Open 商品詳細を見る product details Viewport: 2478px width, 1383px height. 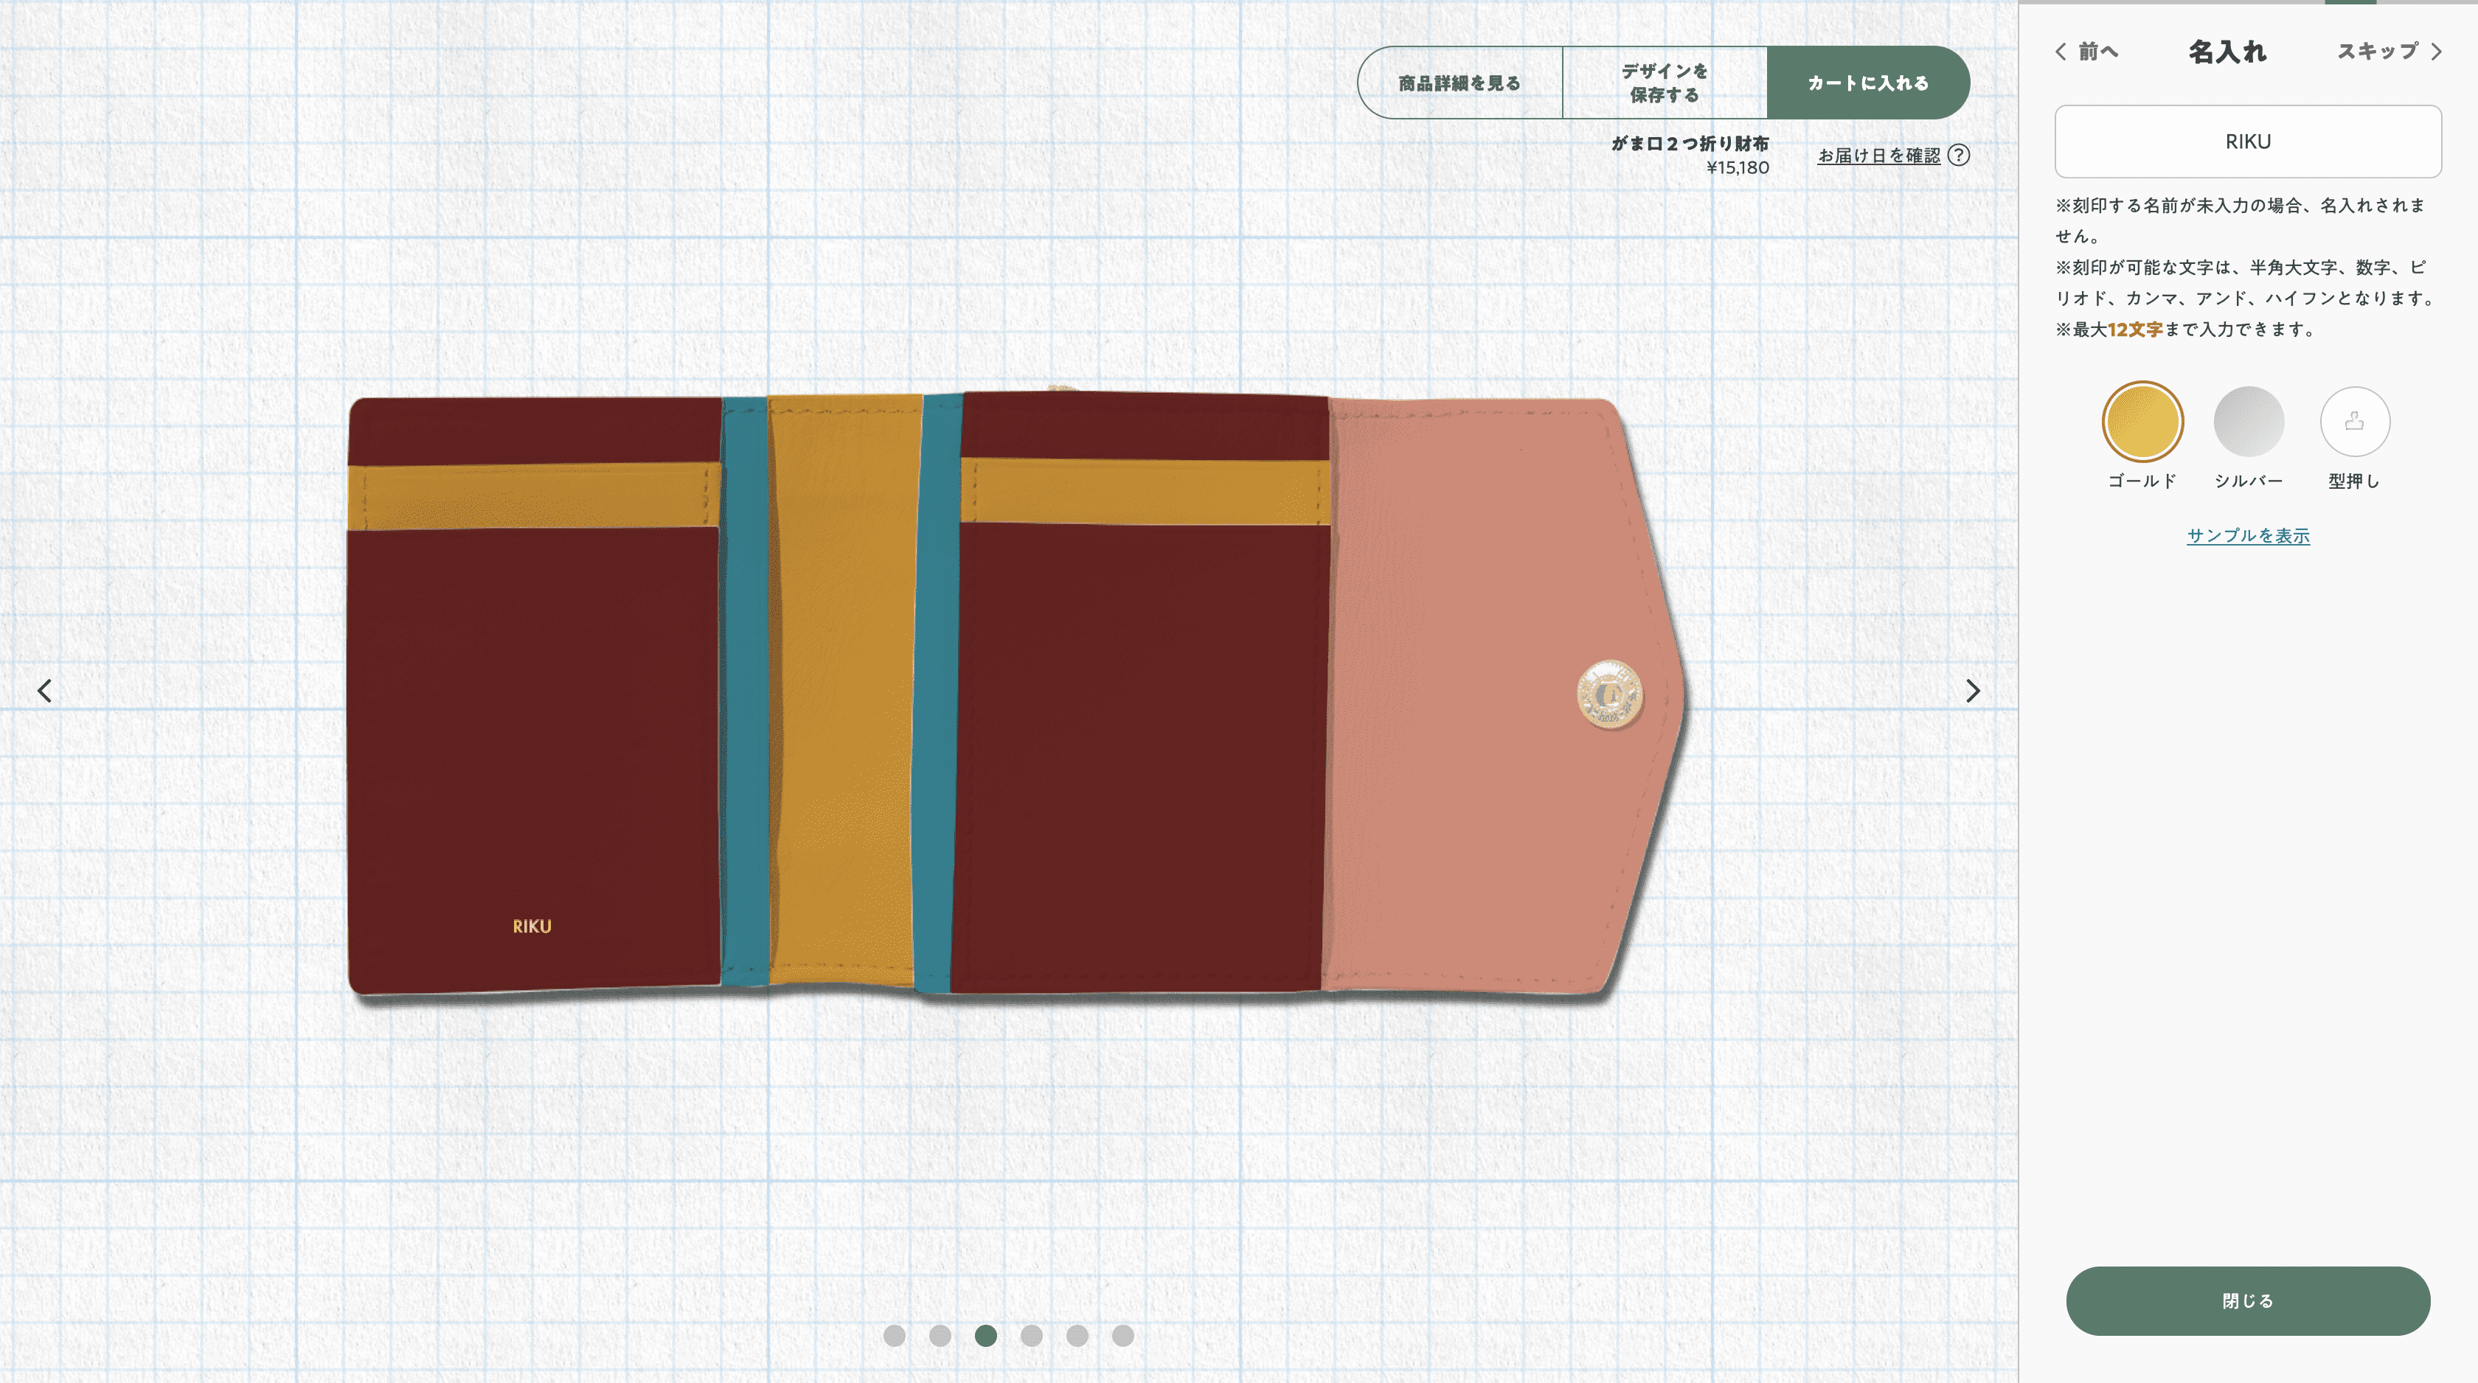click(x=1460, y=83)
